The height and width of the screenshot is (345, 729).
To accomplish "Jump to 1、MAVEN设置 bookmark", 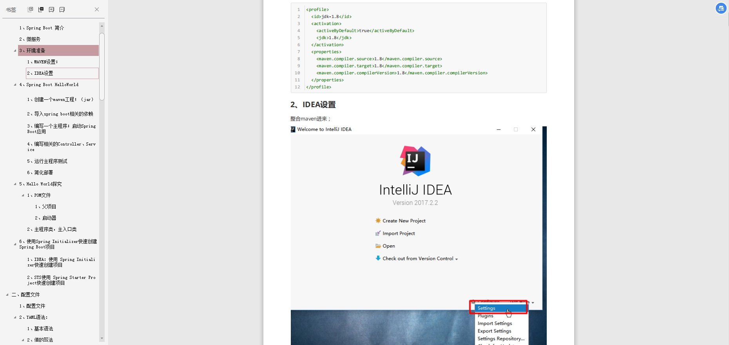I will pyautogui.click(x=42, y=62).
